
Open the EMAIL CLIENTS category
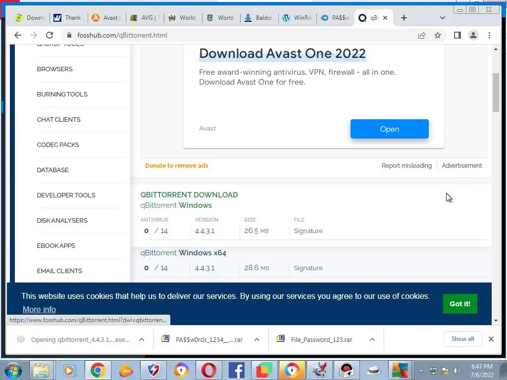pos(59,271)
